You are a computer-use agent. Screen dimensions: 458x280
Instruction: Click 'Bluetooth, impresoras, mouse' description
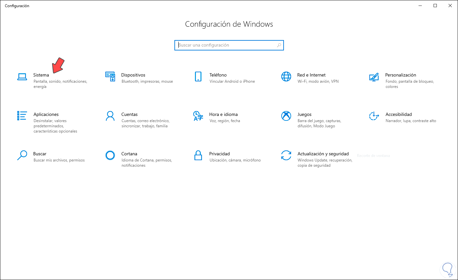tap(147, 81)
